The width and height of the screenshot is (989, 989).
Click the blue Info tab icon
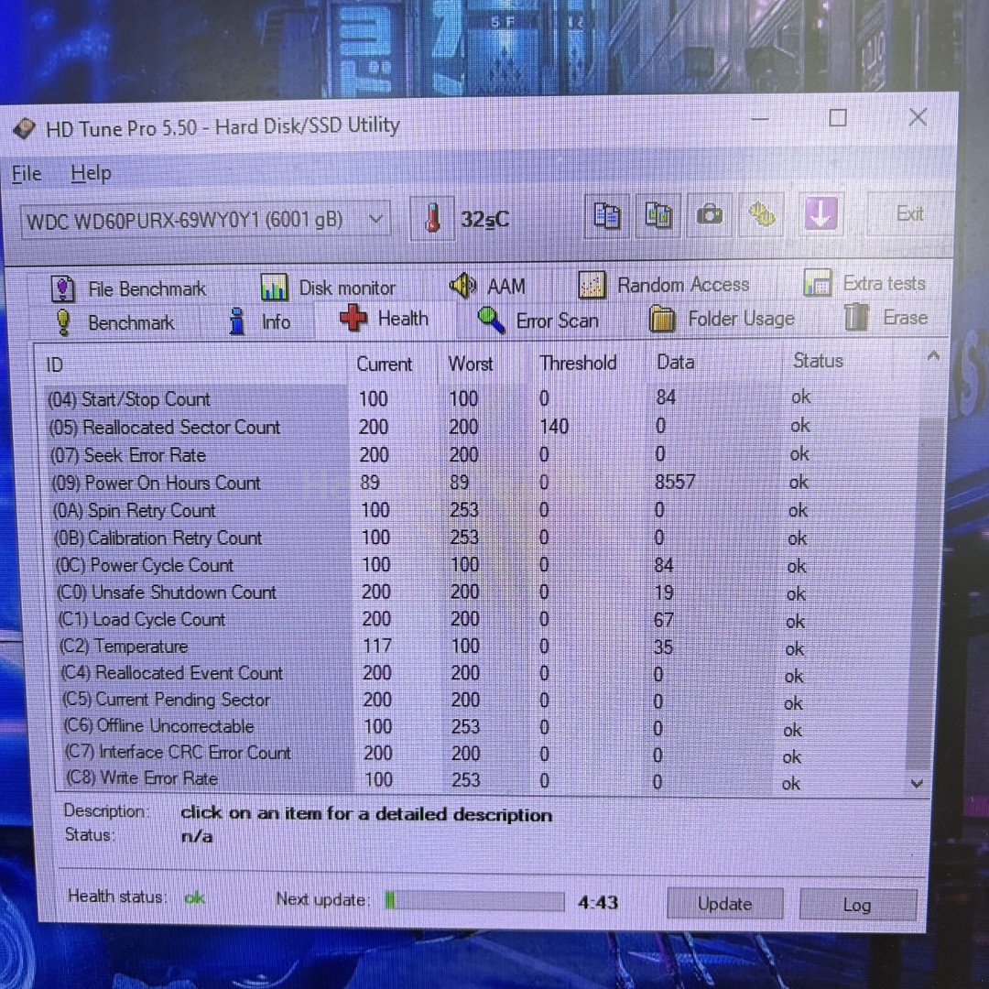[237, 321]
